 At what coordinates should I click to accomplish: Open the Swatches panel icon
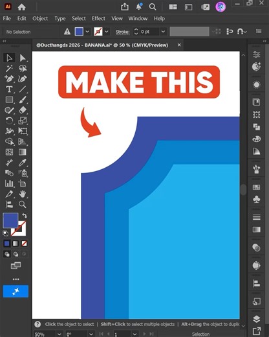tap(257, 187)
